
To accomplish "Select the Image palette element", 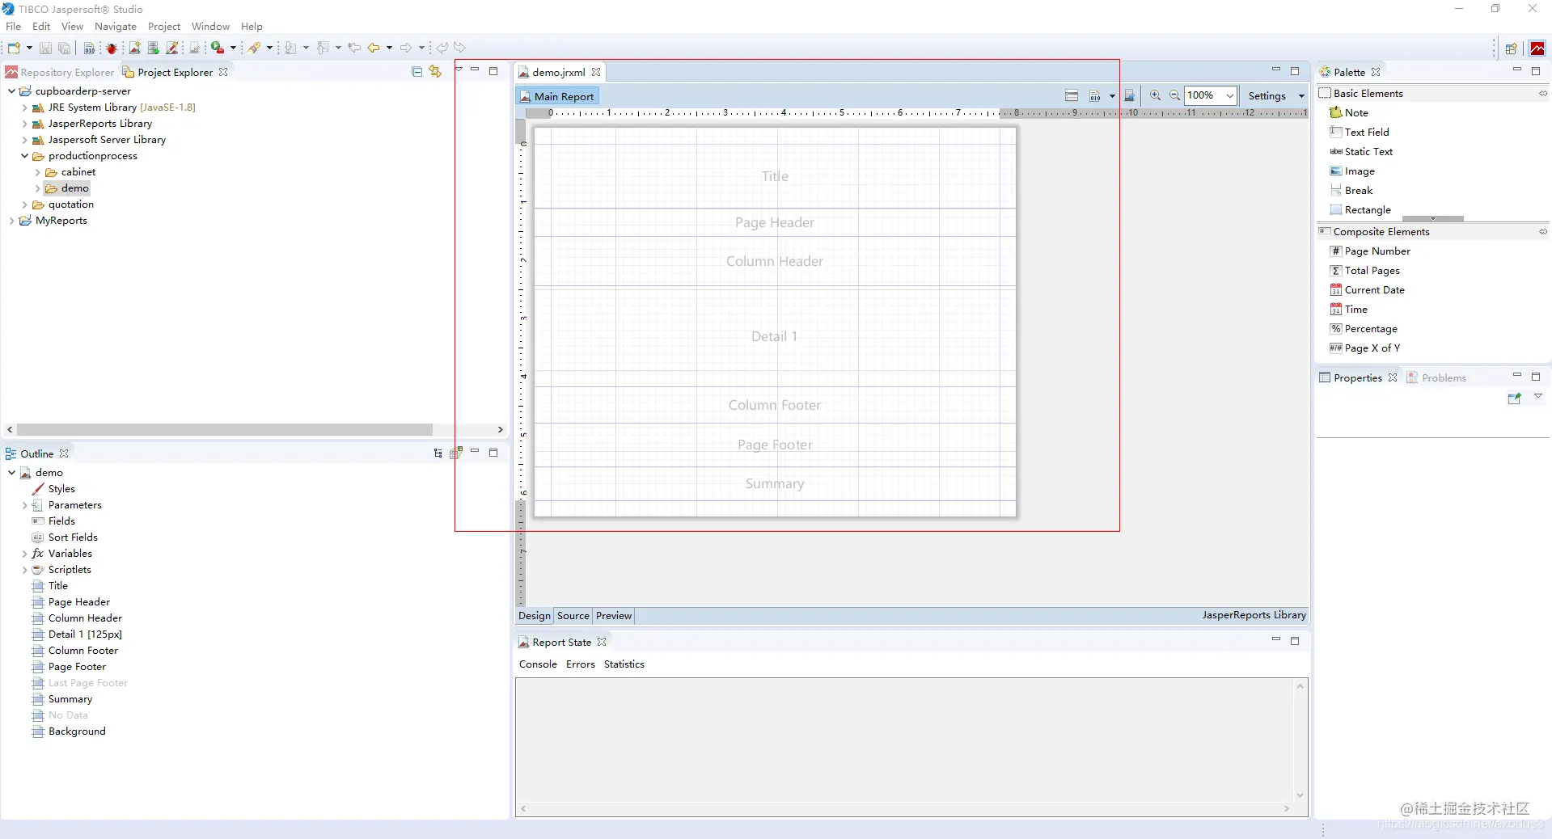I will tap(1352, 171).
